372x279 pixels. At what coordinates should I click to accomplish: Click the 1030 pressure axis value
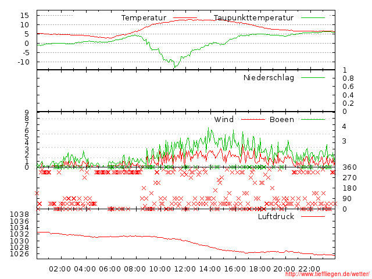19,241
